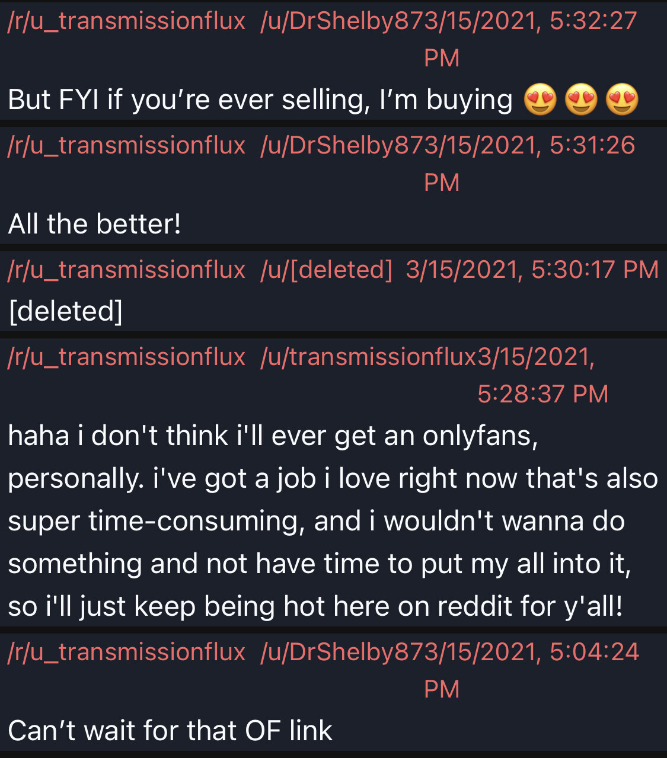This screenshot has width=667, height=758.
Task: Open the subreddit link above "But FYI" comment
Action: pyautogui.click(x=126, y=21)
